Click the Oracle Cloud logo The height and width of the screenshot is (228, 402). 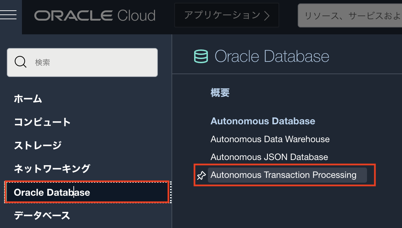tap(95, 15)
